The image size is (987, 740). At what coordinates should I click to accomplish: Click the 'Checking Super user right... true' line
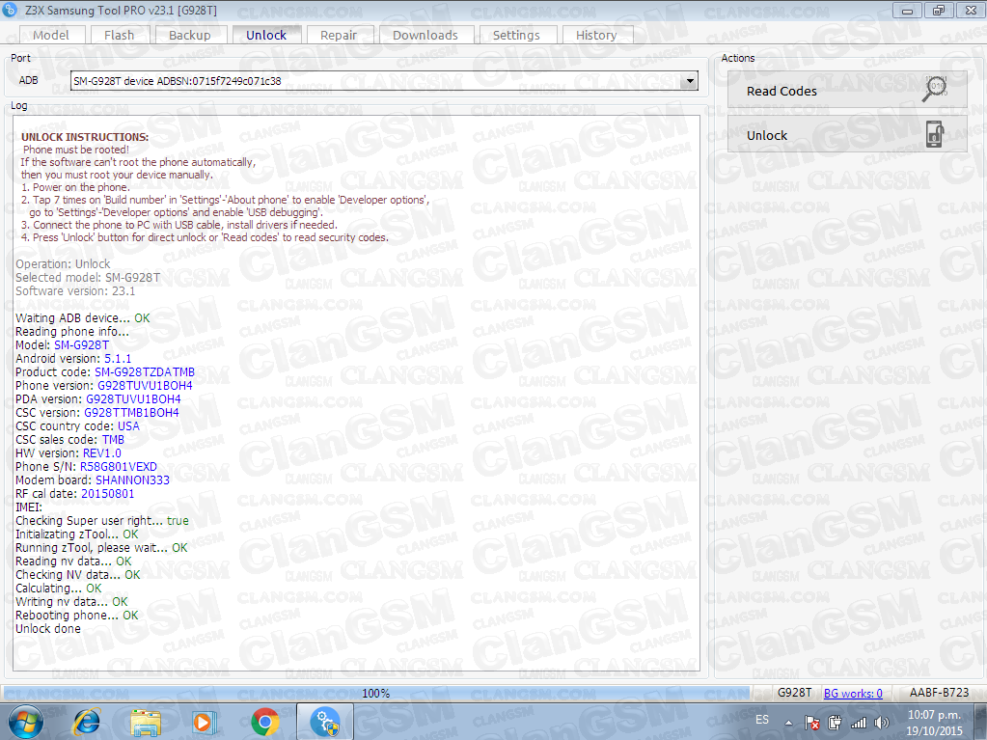(102, 520)
